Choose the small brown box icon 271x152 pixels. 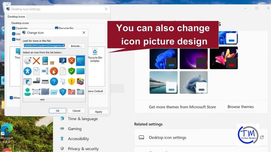coord(52,63)
